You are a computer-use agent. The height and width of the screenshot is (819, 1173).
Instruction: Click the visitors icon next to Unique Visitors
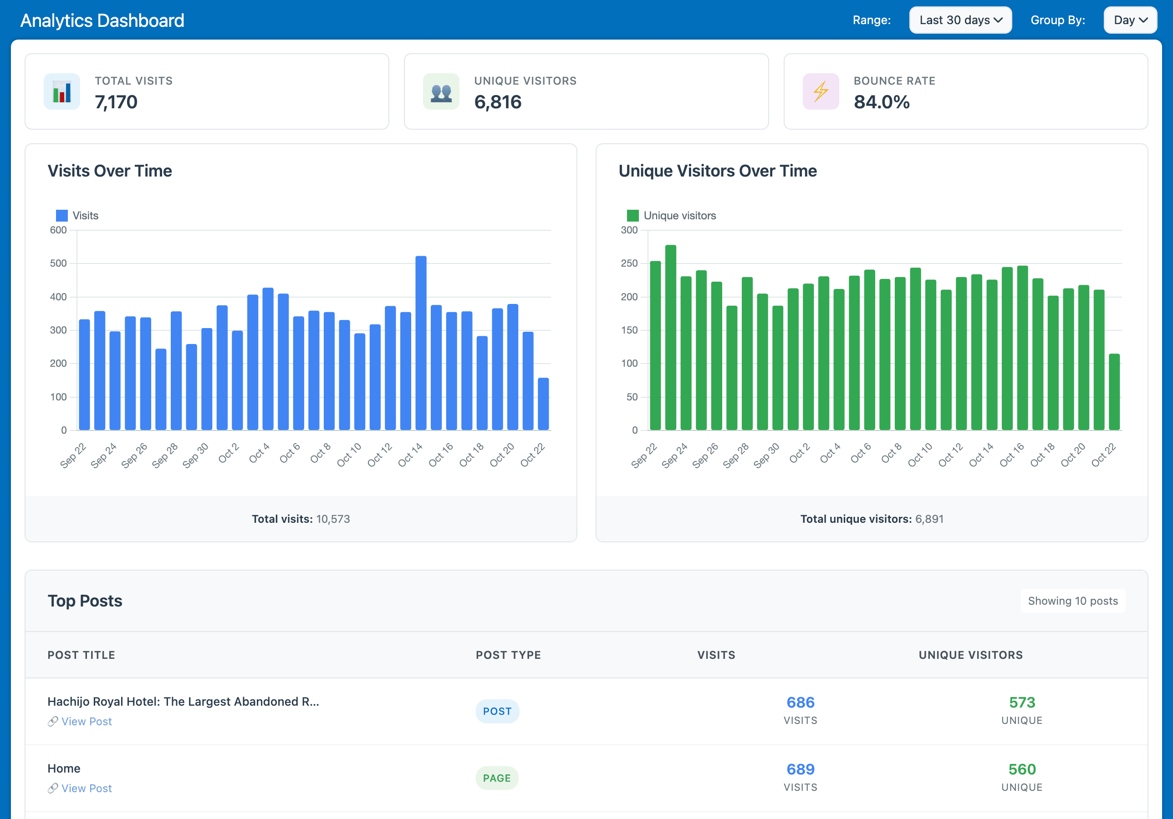pyautogui.click(x=441, y=91)
